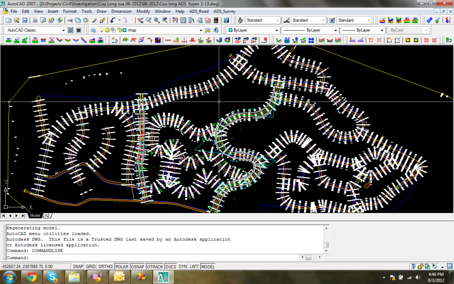
Task: Open the ADS_Survey menu
Action: click(x=224, y=11)
